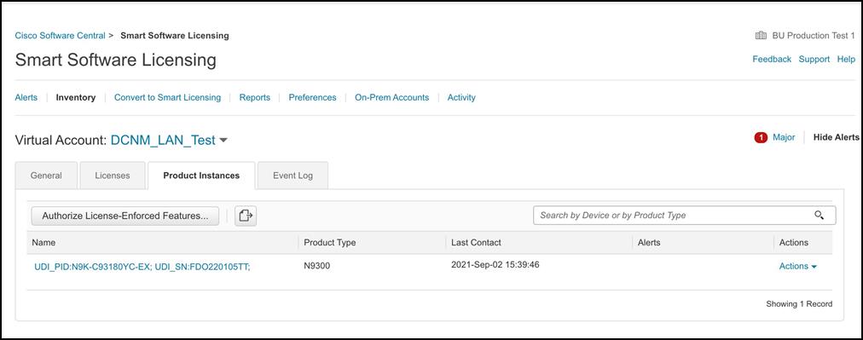
Task: Click the search magnifier icon
Action: coord(819,215)
